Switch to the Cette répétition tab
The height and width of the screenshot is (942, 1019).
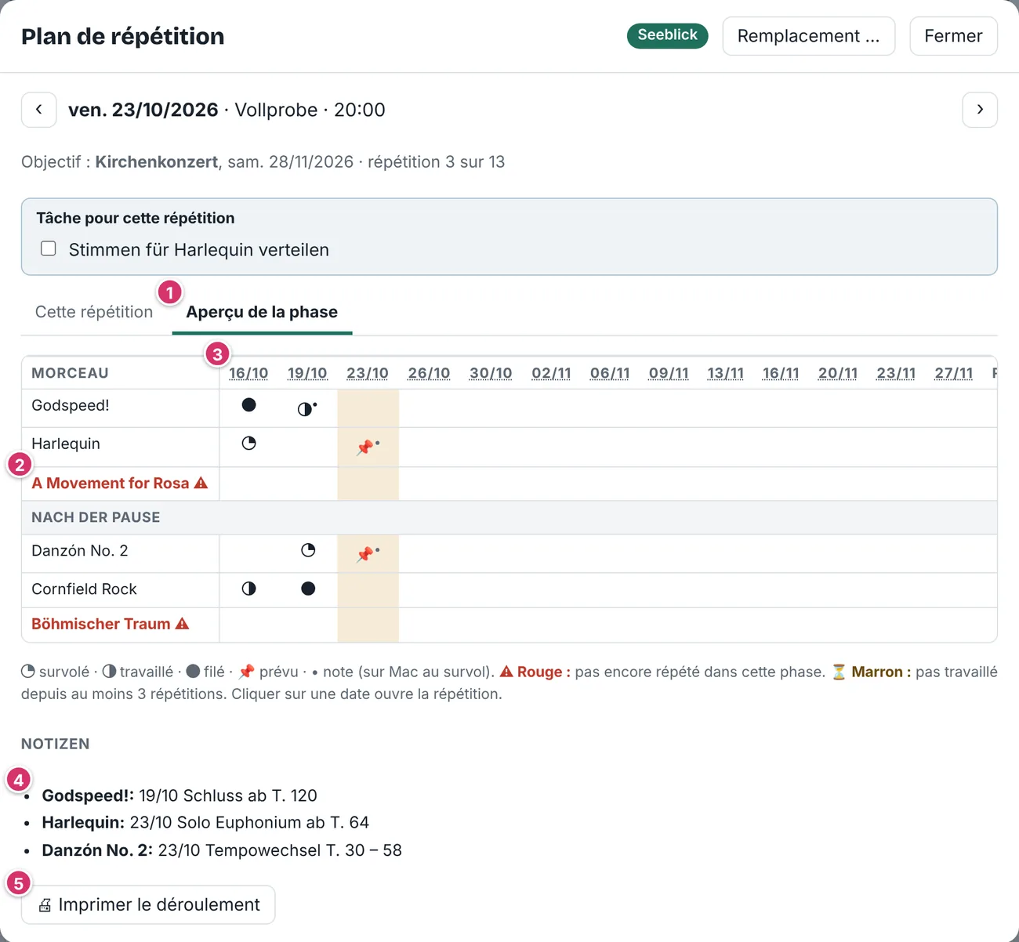click(x=94, y=312)
